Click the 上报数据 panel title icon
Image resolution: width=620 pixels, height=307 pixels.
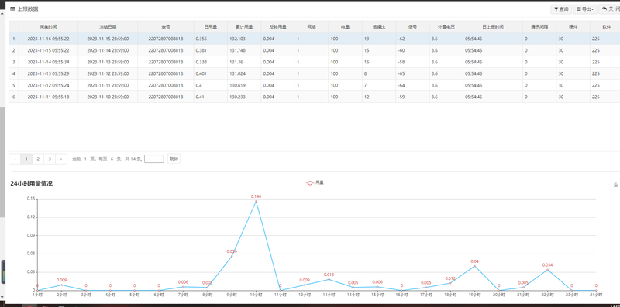[12, 9]
